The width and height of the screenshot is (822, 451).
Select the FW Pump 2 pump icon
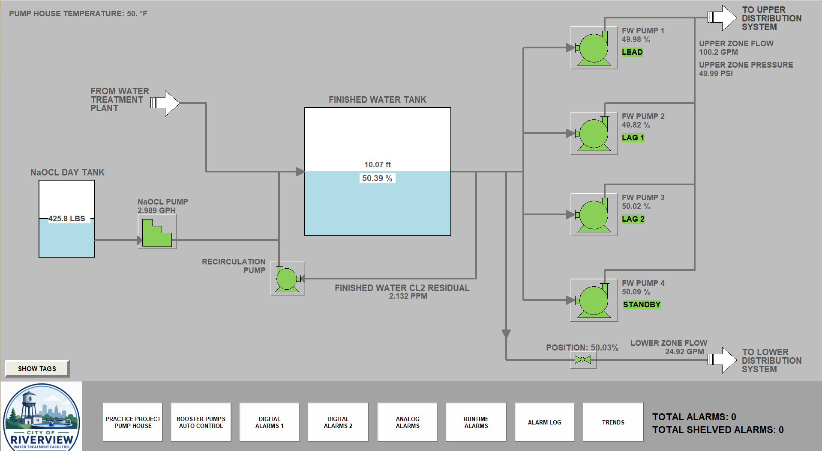(594, 133)
